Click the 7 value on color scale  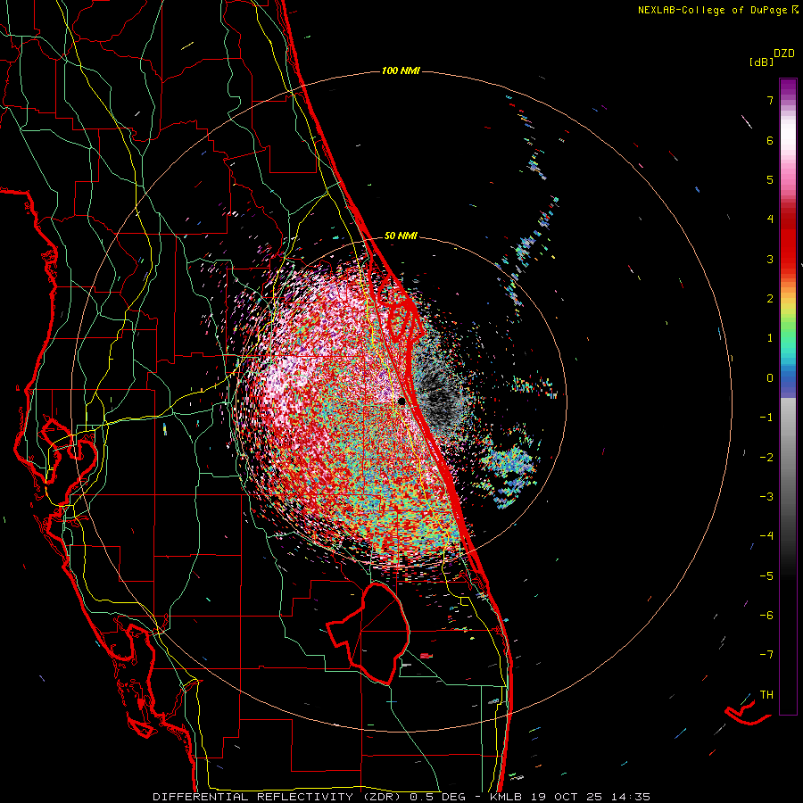tap(770, 100)
